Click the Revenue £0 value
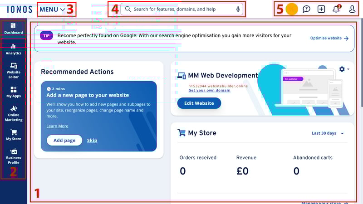Viewport: 363px width, 204px height. click(242, 171)
